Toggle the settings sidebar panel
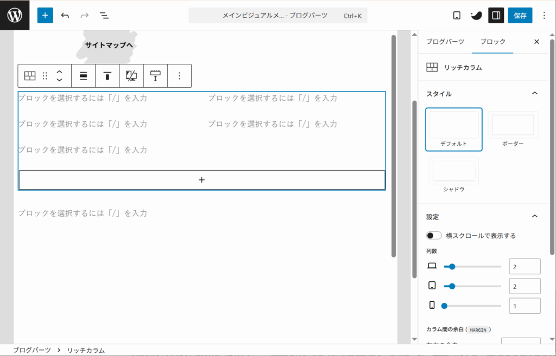556x356 pixels. (496, 15)
